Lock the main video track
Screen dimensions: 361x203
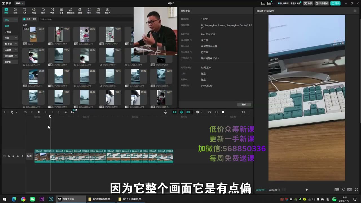point(9,156)
